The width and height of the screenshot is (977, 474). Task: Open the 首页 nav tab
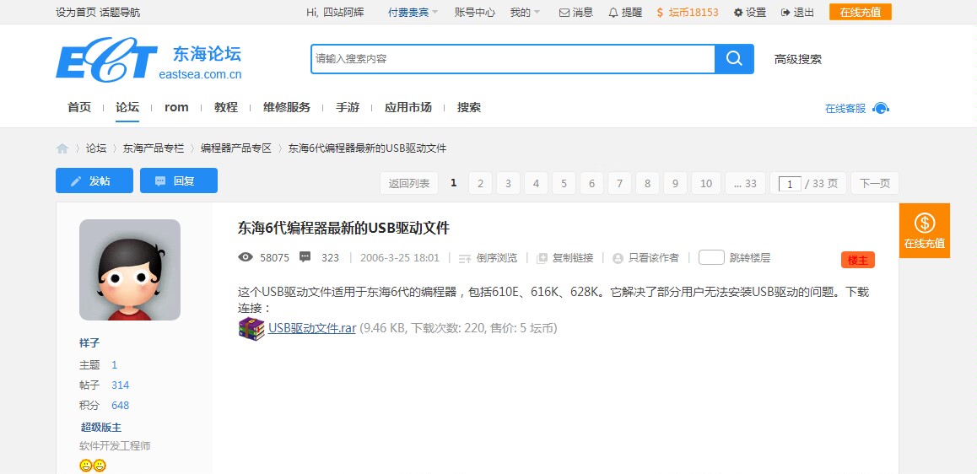[79, 107]
